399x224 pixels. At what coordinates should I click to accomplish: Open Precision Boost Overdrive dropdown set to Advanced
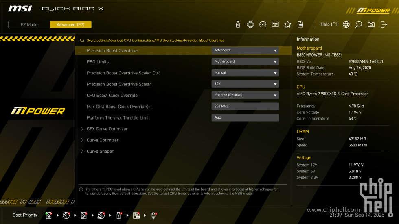pos(245,50)
